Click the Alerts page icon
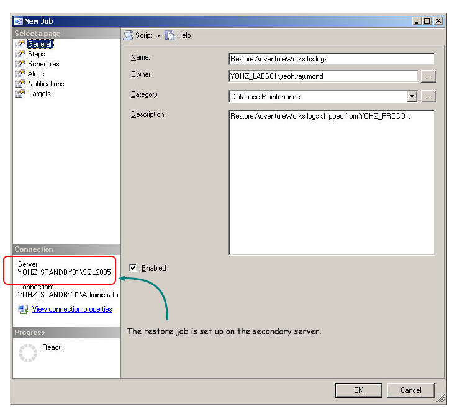Image resolution: width=452 pixels, height=417 pixels. (20, 74)
